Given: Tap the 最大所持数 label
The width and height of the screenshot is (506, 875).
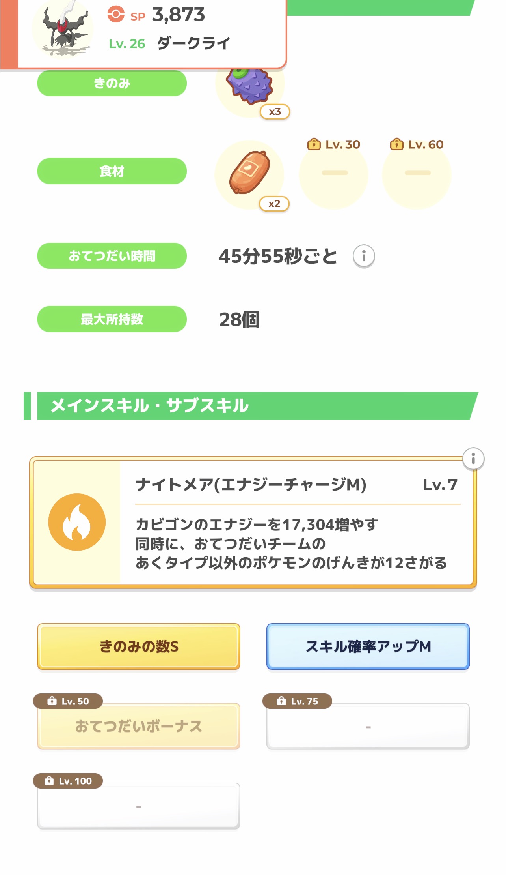Looking at the screenshot, I should tap(112, 319).
